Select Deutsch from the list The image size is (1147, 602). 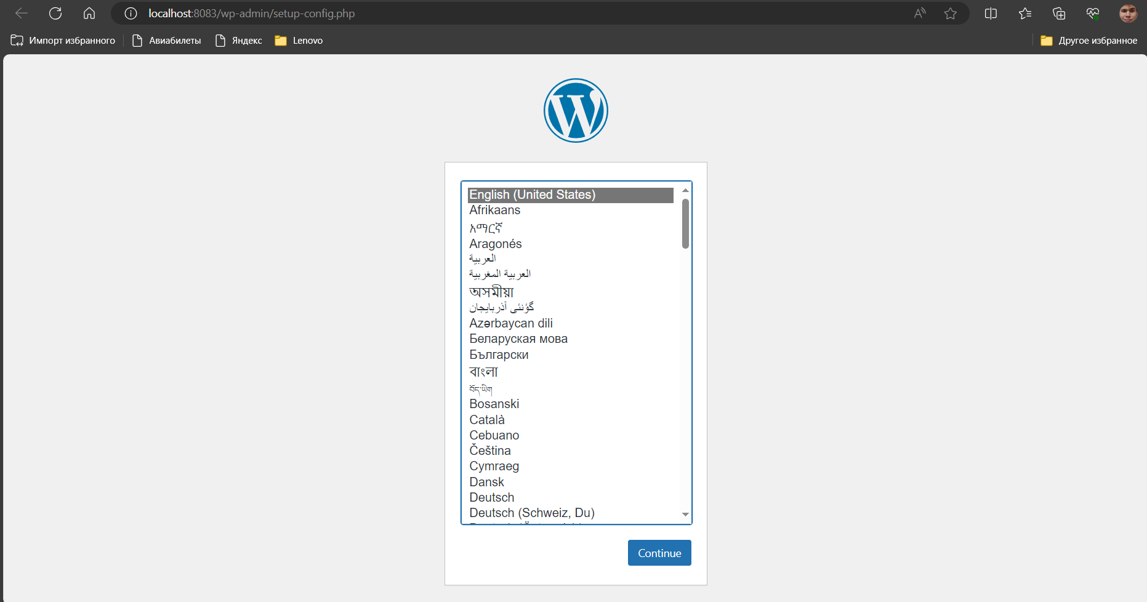[570, 497]
